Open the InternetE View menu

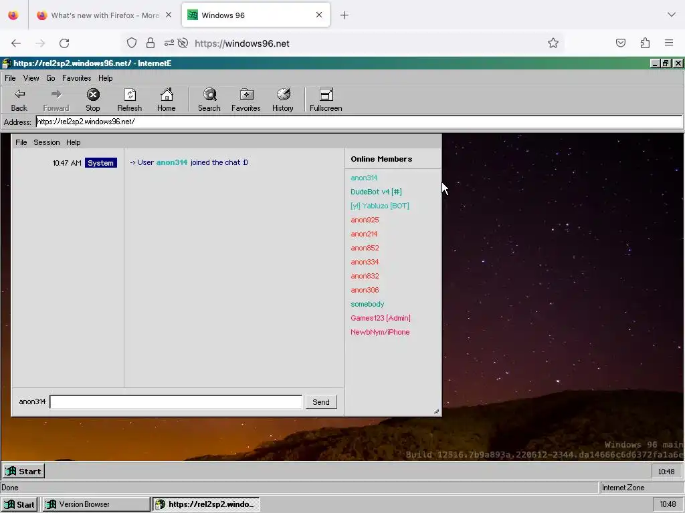pos(31,78)
